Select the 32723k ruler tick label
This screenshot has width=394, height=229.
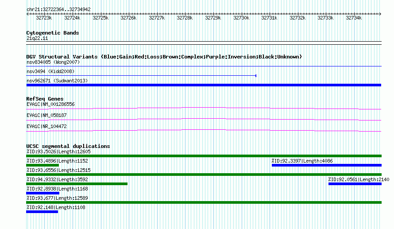tap(44, 18)
